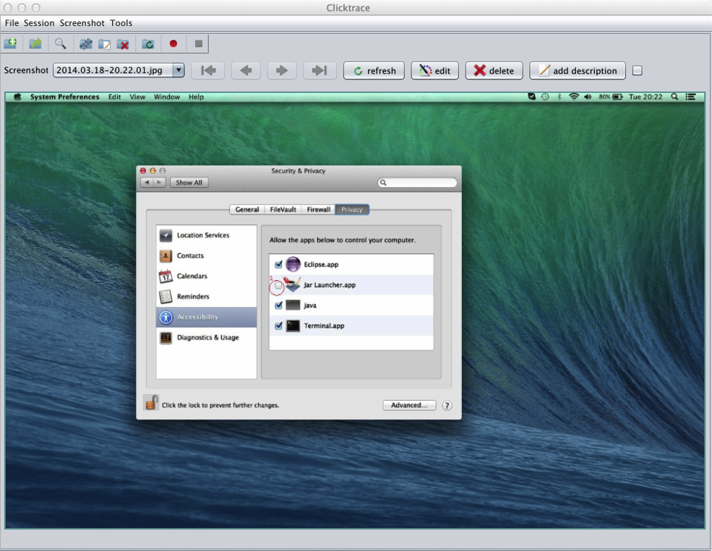The height and width of the screenshot is (551, 712).
Task: Switch to the FileVault tab
Action: point(283,209)
